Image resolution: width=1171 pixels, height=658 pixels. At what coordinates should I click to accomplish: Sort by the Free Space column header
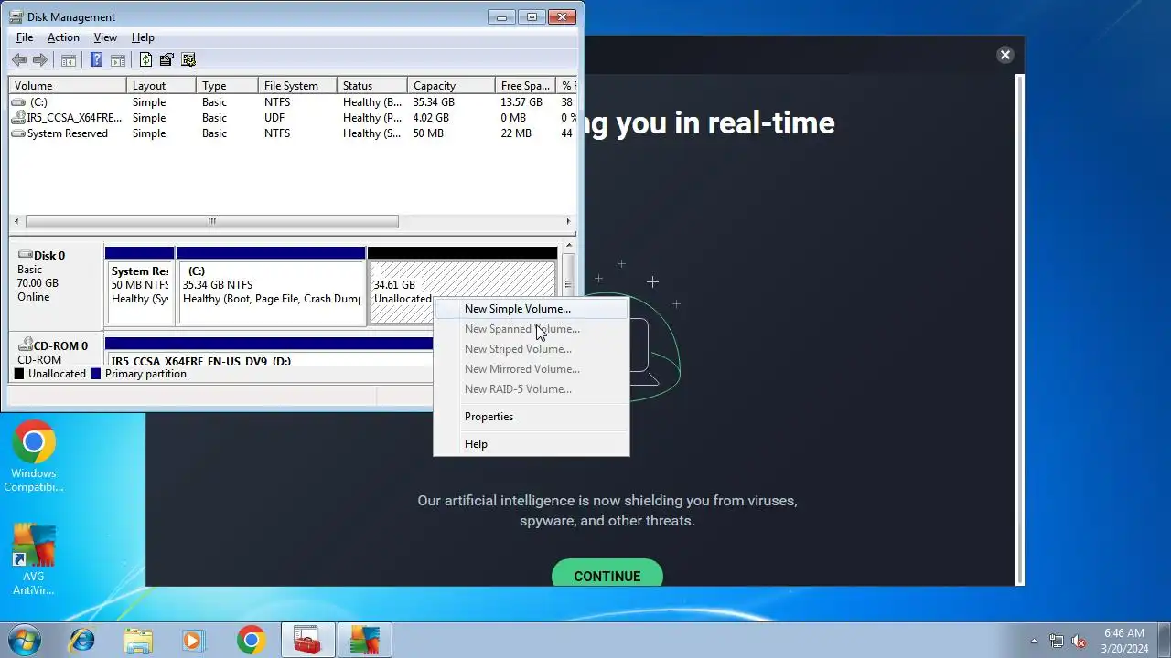[525, 86]
